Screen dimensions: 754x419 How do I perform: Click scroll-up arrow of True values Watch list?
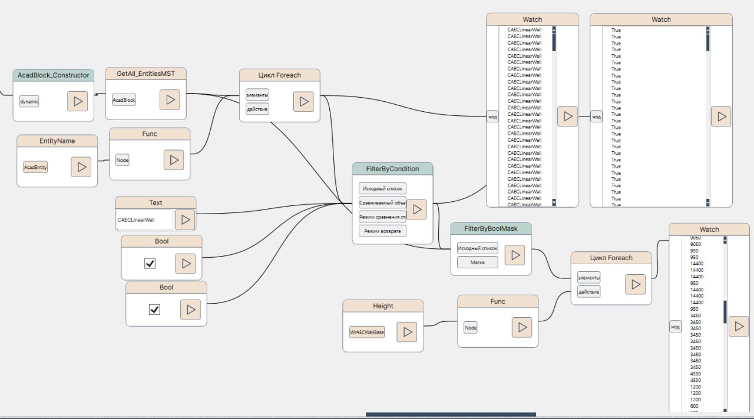pos(707,29)
